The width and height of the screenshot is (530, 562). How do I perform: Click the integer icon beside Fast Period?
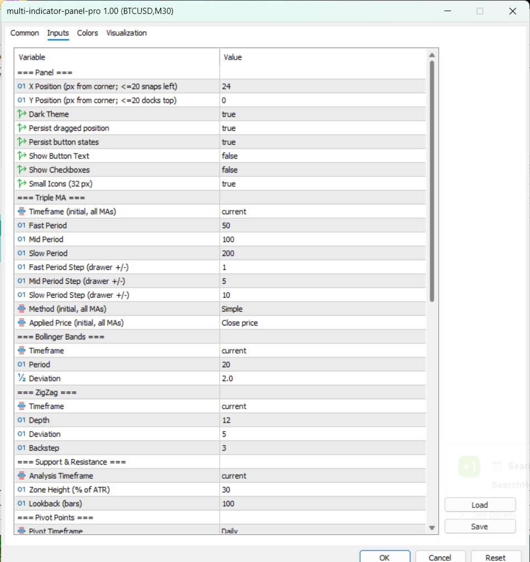(x=22, y=225)
